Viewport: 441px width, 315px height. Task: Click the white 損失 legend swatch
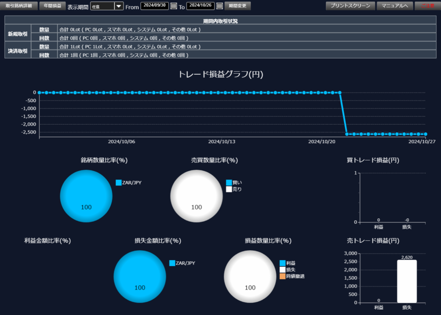[x=283, y=270]
